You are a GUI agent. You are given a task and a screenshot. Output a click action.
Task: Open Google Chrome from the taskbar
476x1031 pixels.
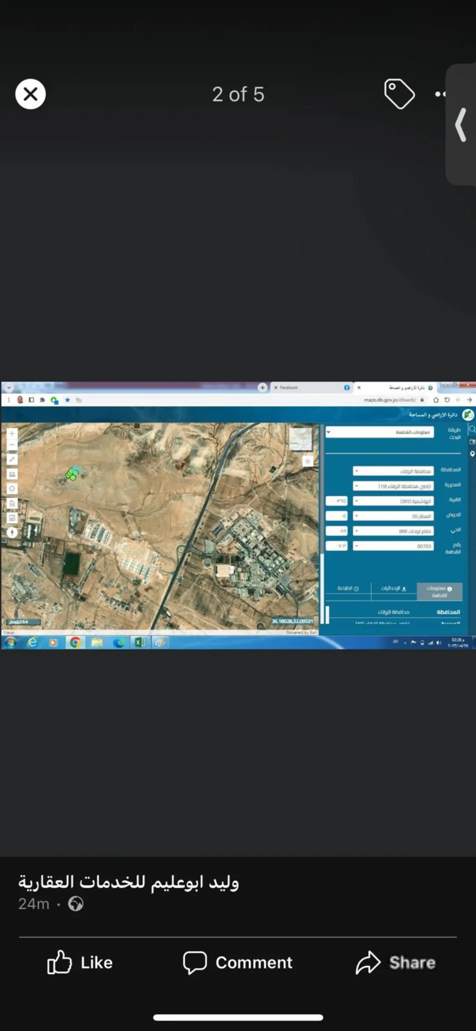pos(75,643)
